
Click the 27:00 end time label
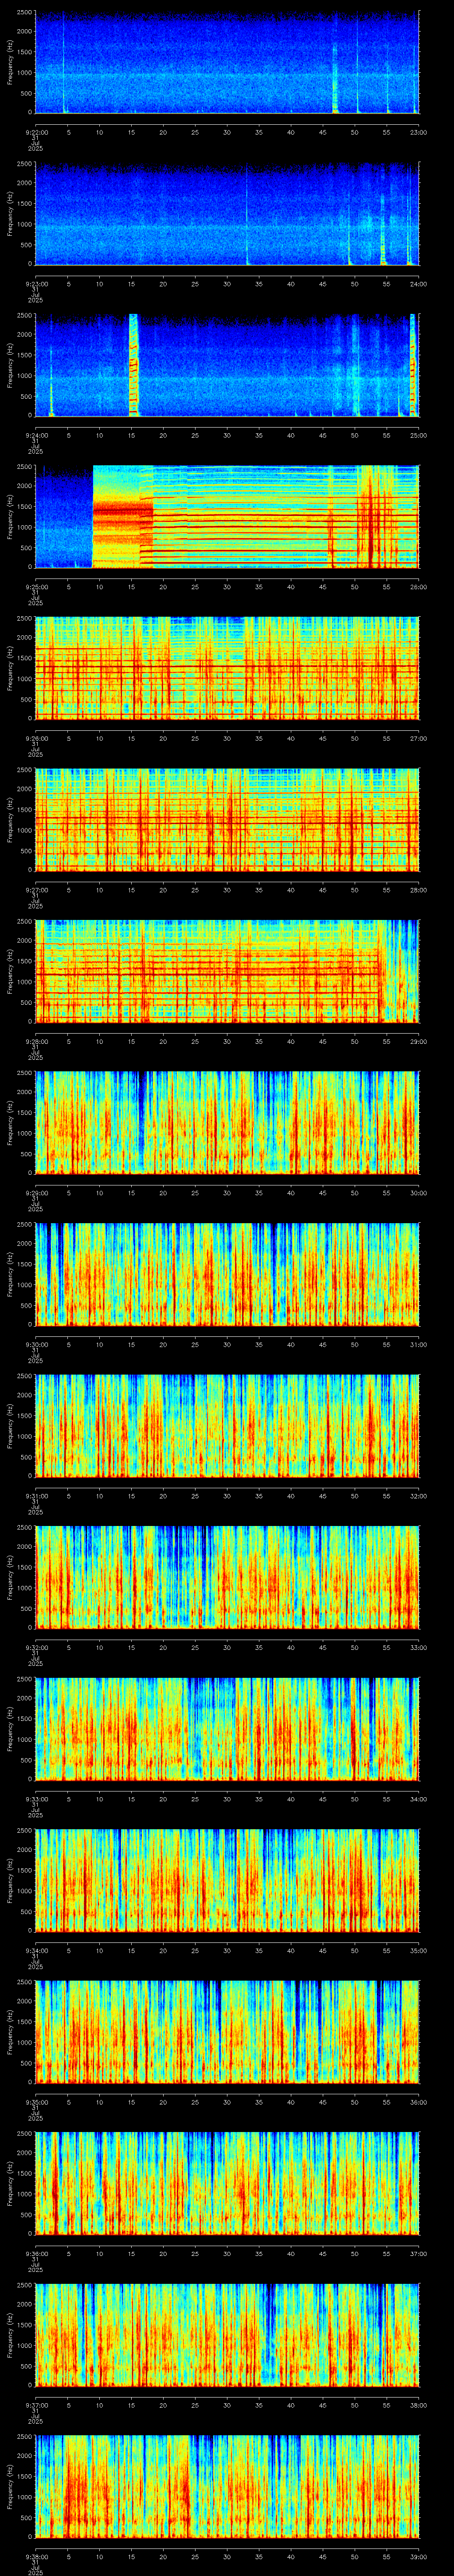point(418,738)
